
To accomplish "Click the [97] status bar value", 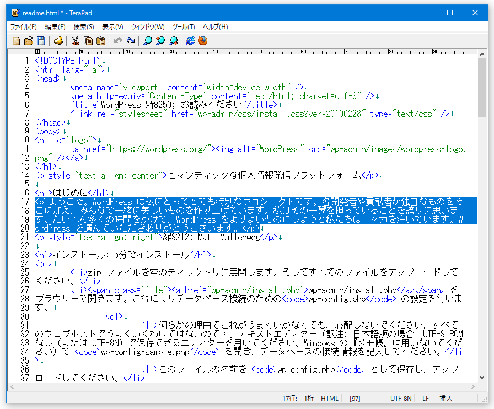I will click(x=355, y=399).
